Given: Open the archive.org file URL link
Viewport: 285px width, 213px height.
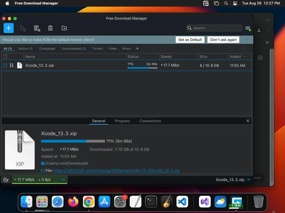Looking at the screenshot, I should 117,171.
